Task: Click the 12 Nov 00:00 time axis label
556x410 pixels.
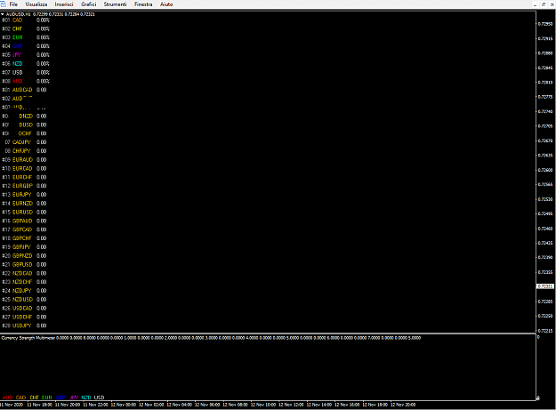Action: coord(124,405)
